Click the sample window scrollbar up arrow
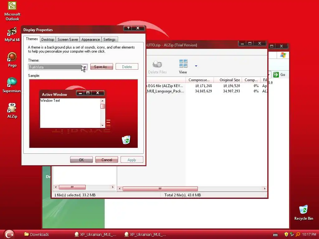The height and width of the screenshot is (239, 319). click(102, 101)
